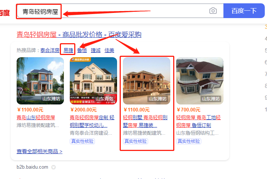Select hot brand 捷诚

(96, 50)
